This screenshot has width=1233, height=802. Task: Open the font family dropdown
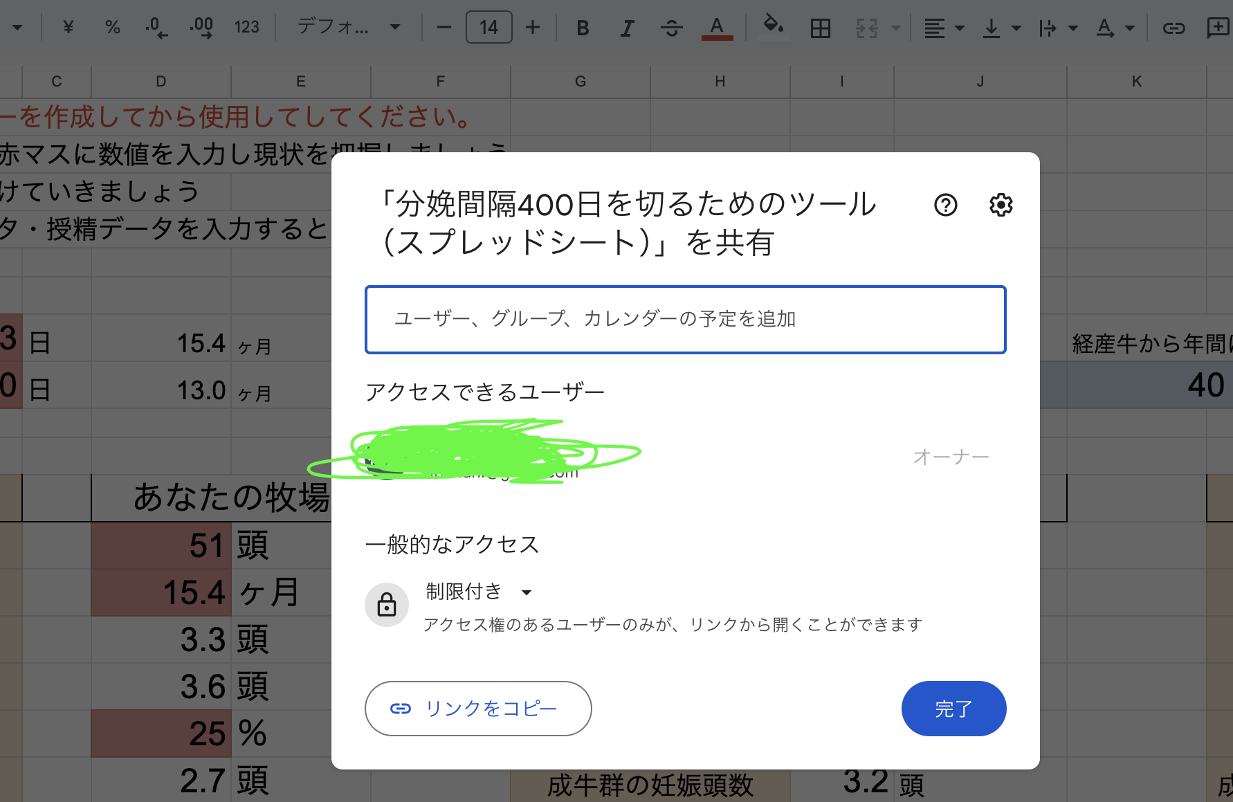348,28
